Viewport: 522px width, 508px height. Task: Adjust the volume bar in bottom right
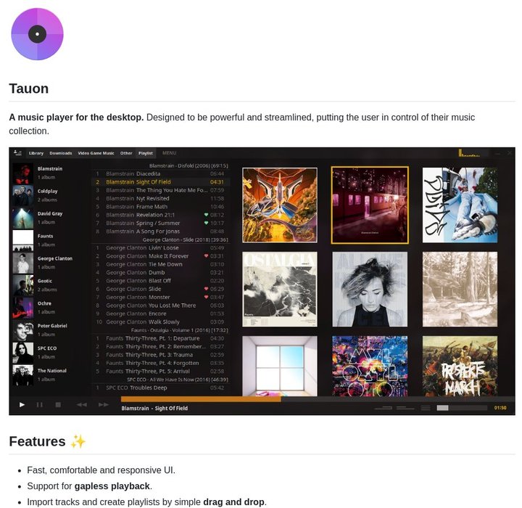coord(461,408)
